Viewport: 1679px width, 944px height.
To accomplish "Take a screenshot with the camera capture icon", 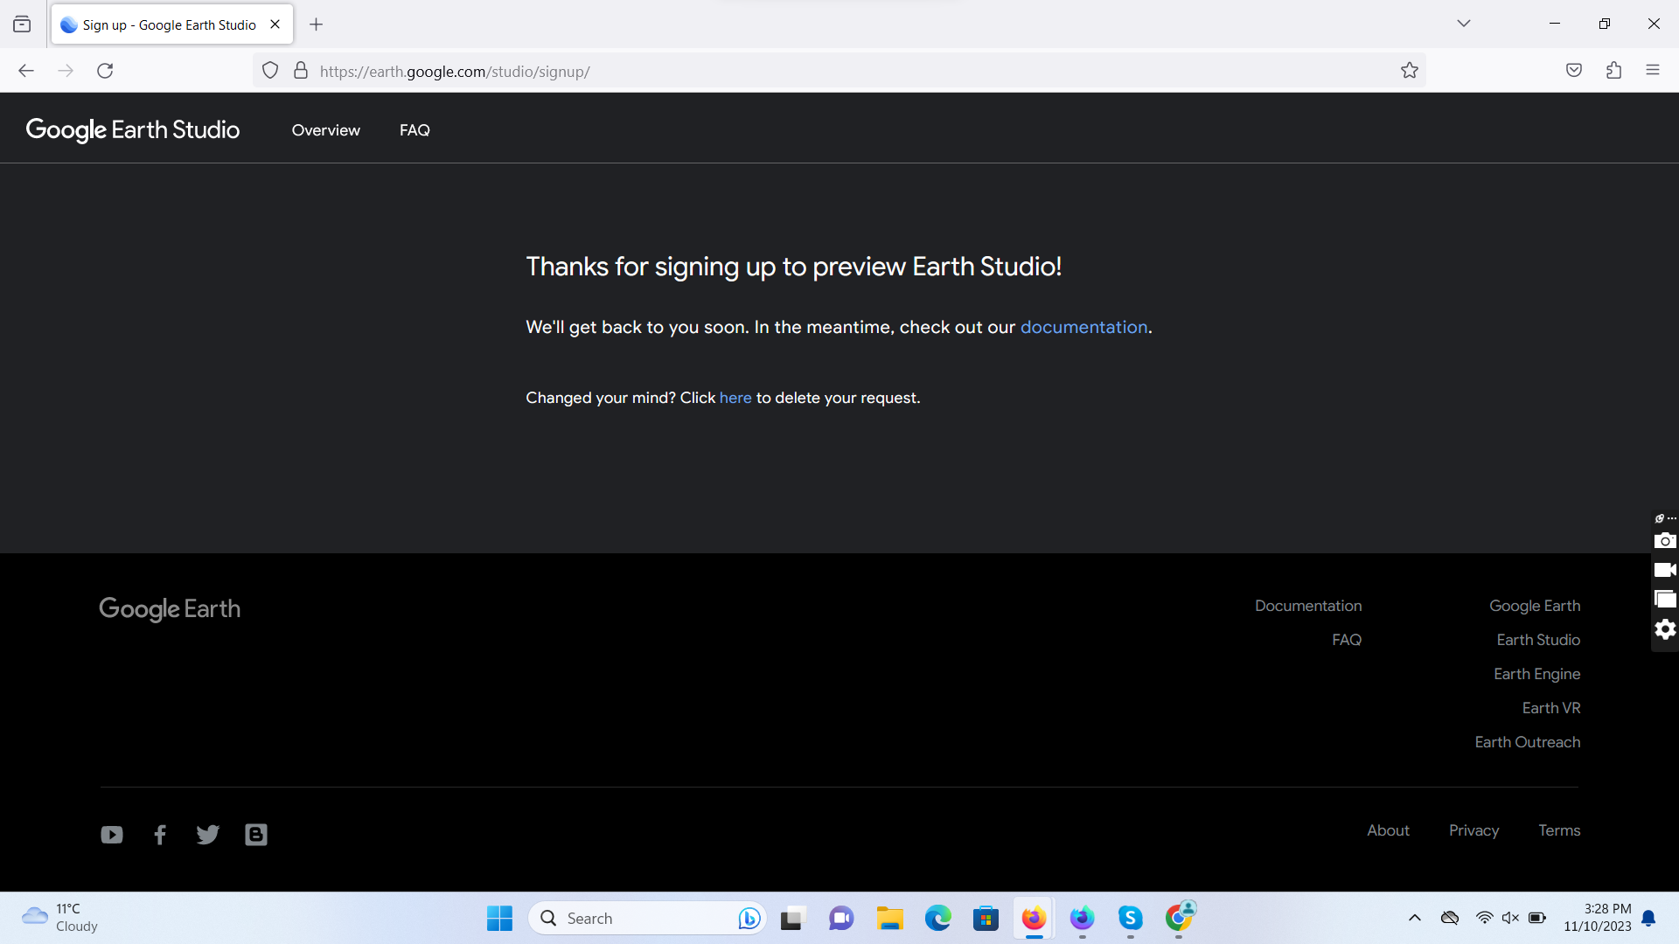I will click(x=1666, y=541).
